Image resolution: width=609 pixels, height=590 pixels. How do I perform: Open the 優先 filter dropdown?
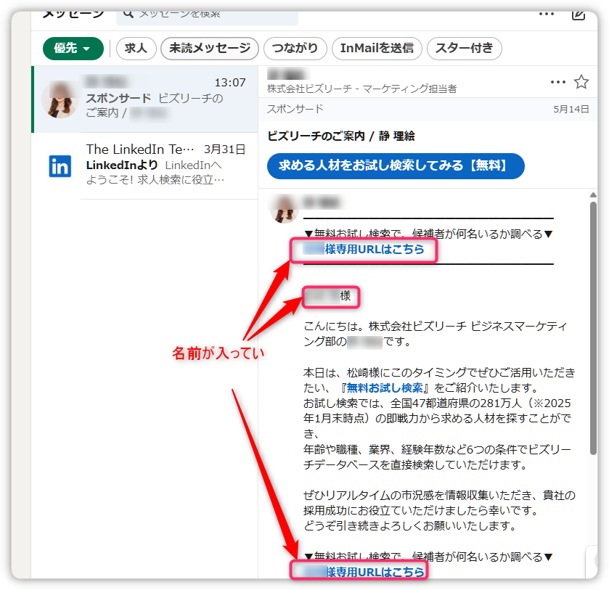73,49
